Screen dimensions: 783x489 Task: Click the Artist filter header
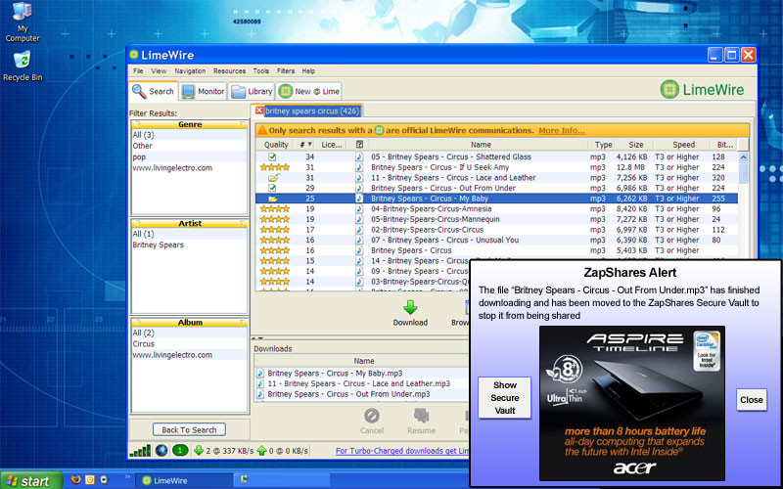coord(190,223)
